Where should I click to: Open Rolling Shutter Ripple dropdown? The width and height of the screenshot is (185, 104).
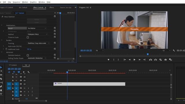37,58
